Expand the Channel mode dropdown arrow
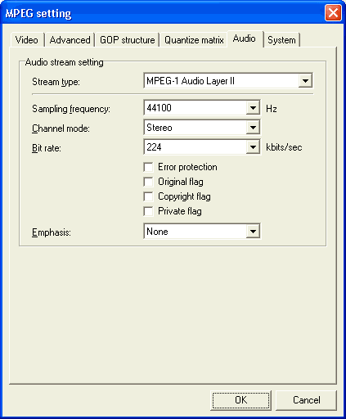Screen dimensions: 346x419 [253, 128]
